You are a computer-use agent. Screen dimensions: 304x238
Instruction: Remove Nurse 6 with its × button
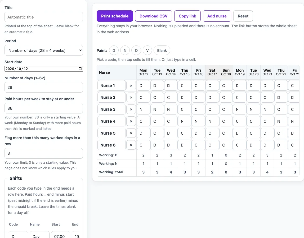click(x=131, y=145)
